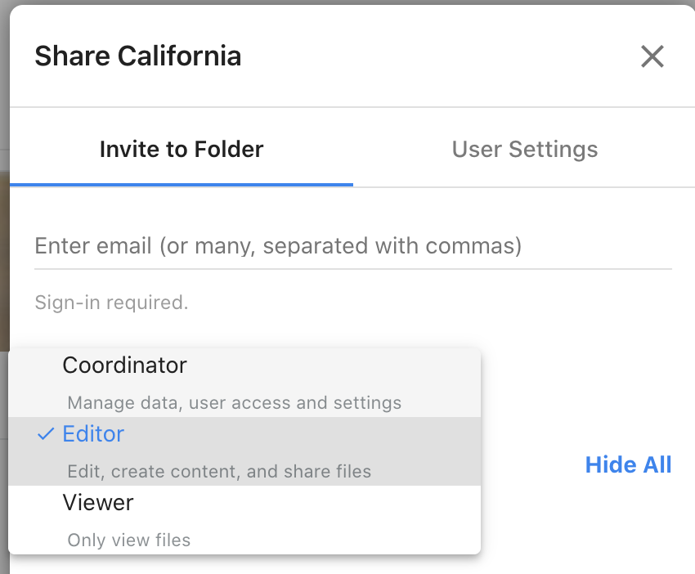Click "Edit, create content, and share files" description
Viewport: 695px width, 574px height.
219,472
